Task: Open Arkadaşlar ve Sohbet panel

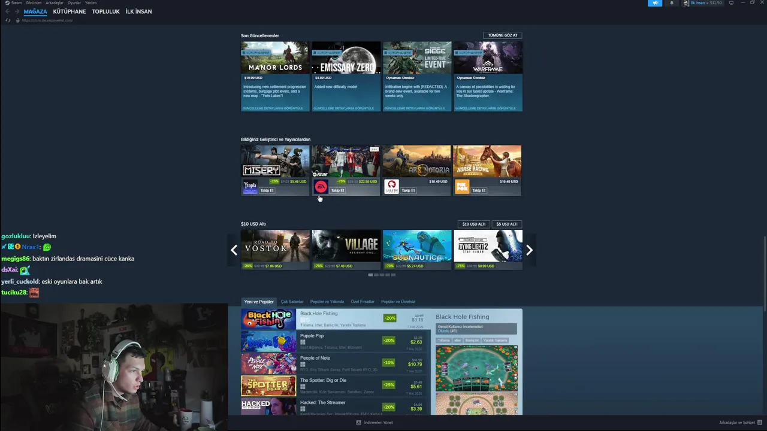Action: pos(741,423)
